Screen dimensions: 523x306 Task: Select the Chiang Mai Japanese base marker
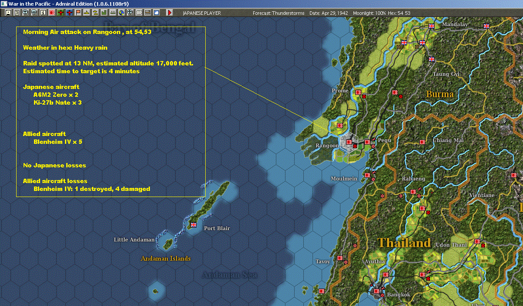tap(422, 142)
